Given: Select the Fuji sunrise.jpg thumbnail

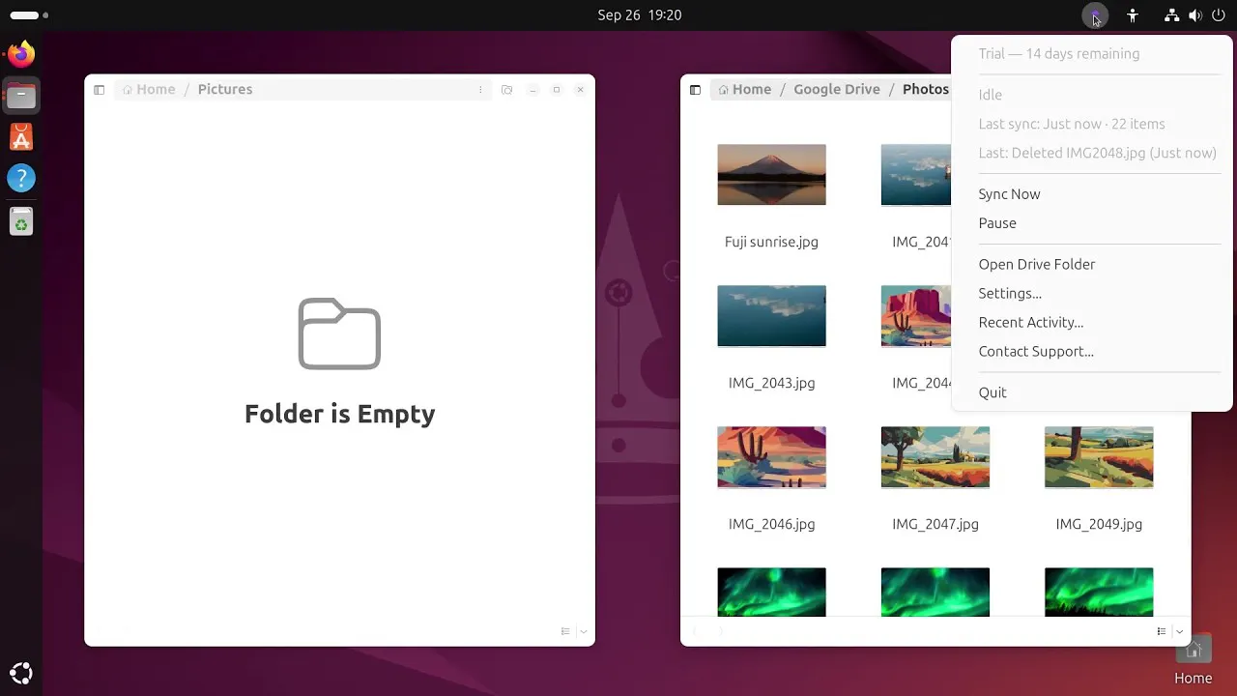Looking at the screenshot, I should (771, 175).
